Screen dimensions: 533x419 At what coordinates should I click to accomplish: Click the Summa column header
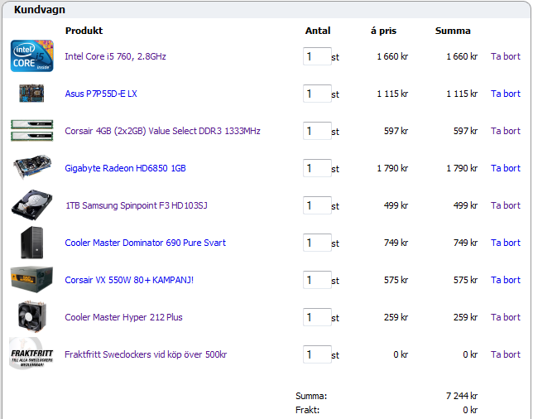[453, 31]
